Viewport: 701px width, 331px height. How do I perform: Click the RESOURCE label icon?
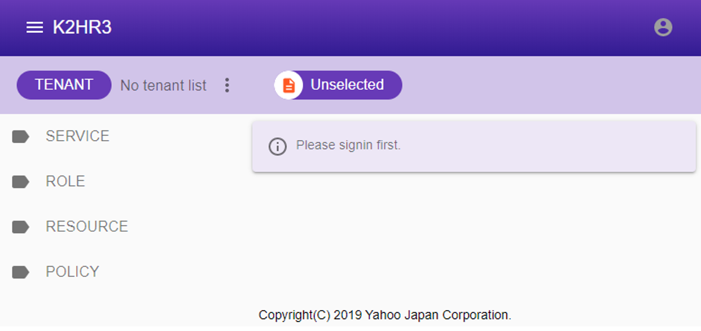pyautogui.click(x=20, y=227)
